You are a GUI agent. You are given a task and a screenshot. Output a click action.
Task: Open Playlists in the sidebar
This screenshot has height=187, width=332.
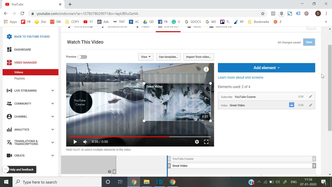(19, 78)
